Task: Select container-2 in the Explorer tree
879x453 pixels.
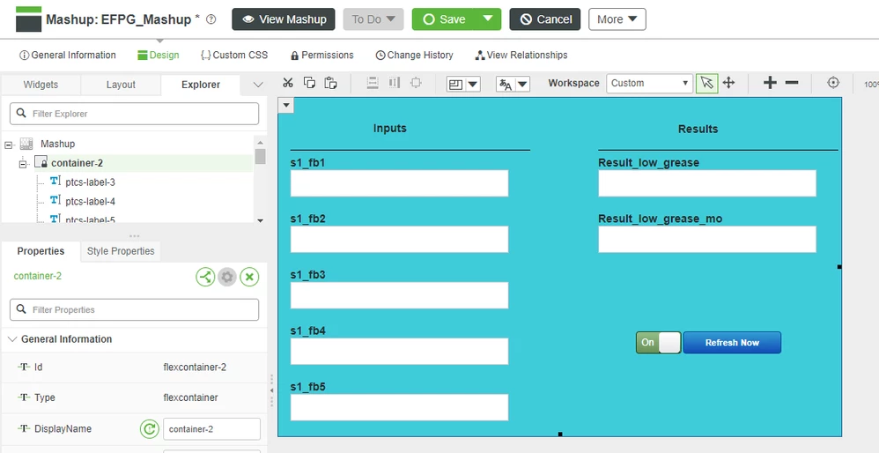Action: (77, 163)
